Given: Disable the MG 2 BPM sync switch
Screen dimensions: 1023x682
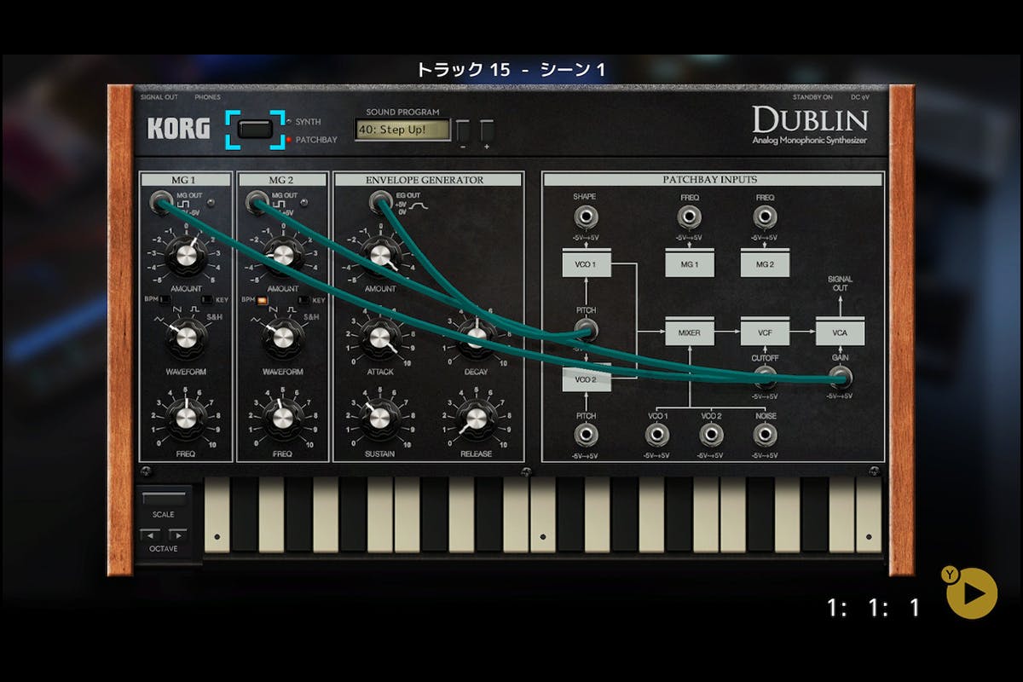Looking at the screenshot, I should pyautogui.click(x=263, y=300).
